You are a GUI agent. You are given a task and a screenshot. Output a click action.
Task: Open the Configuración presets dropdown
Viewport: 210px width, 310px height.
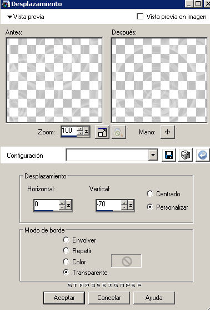pyautogui.click(x=153, y=156)
